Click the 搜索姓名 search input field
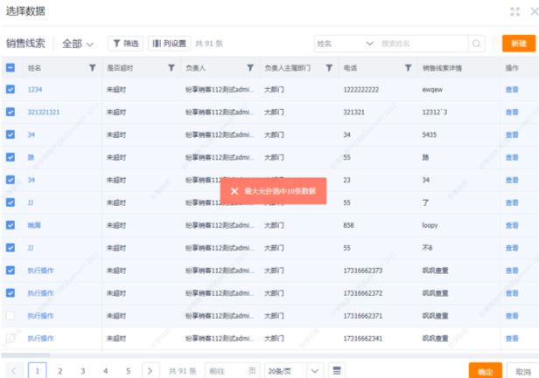This screenshot has height=378, width=539. point(422,44)
